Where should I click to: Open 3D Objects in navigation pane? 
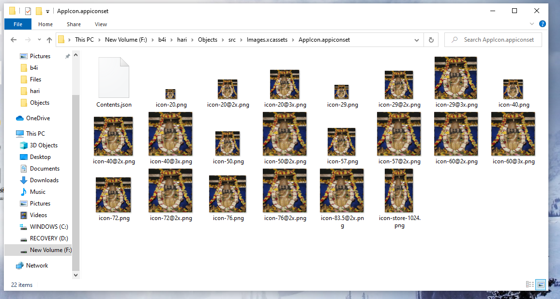[x=44, y=145]
